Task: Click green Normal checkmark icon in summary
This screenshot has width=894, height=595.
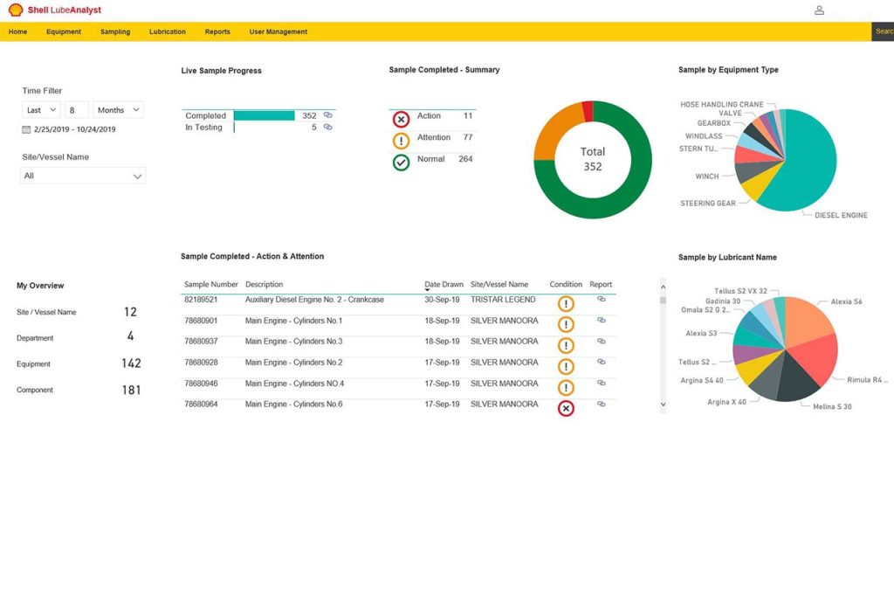Action: tap(401, 163)
